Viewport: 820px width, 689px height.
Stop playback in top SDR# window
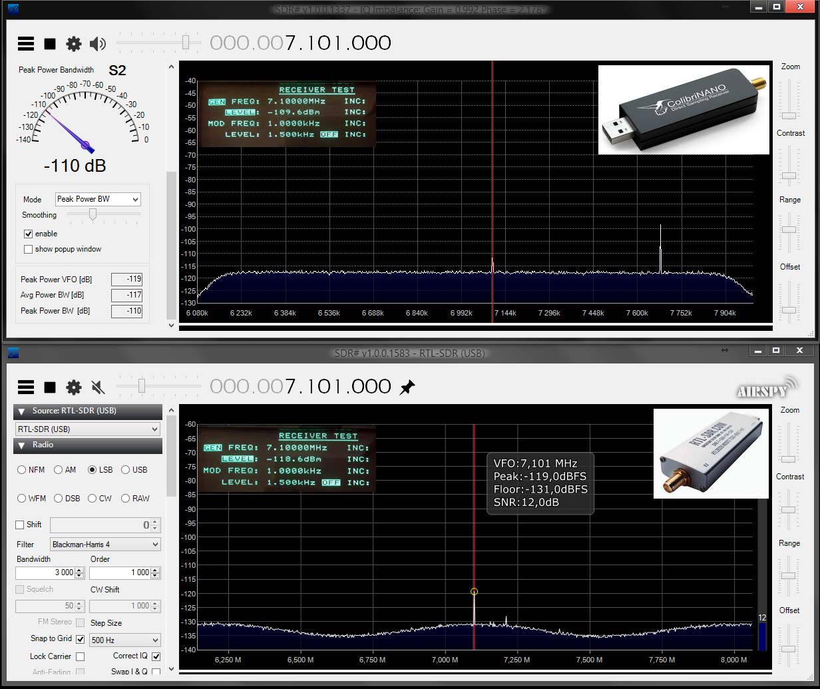50,44
